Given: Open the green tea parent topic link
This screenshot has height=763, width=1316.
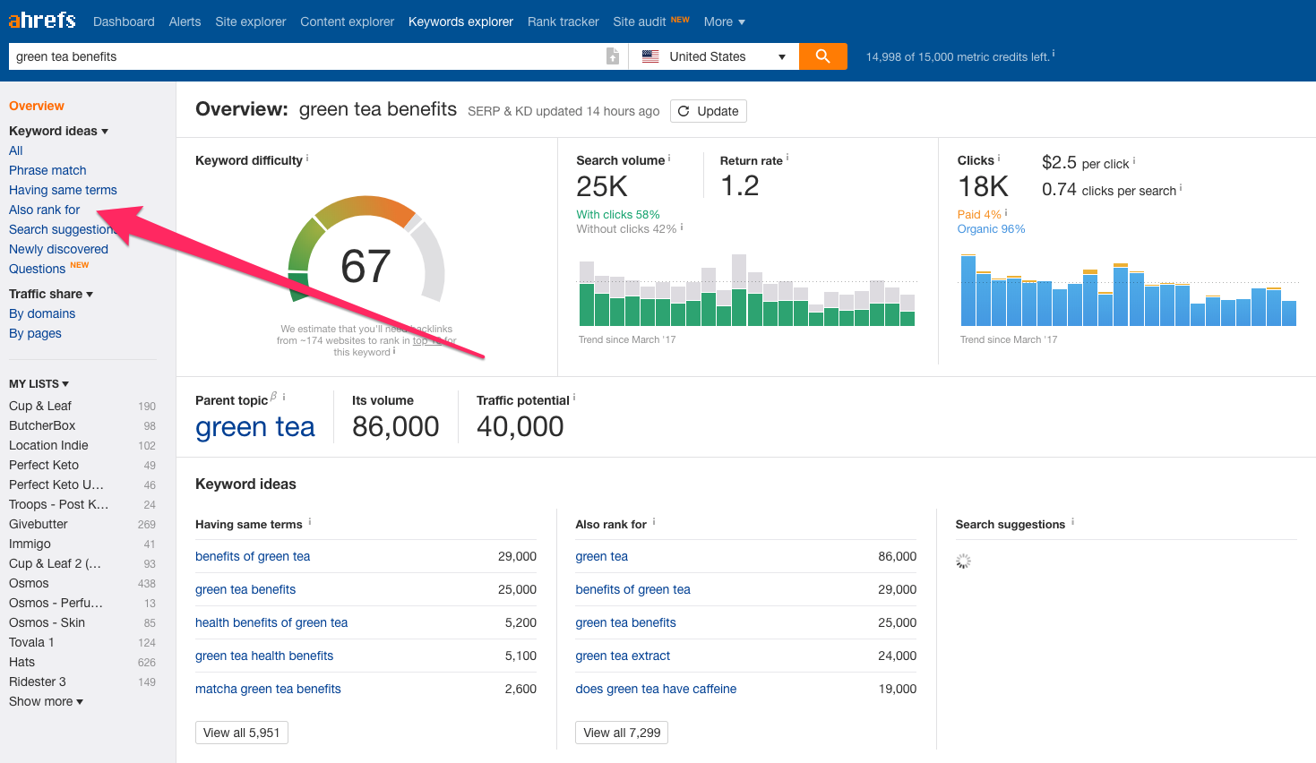Looking at the screenshot, I should 255,427.
